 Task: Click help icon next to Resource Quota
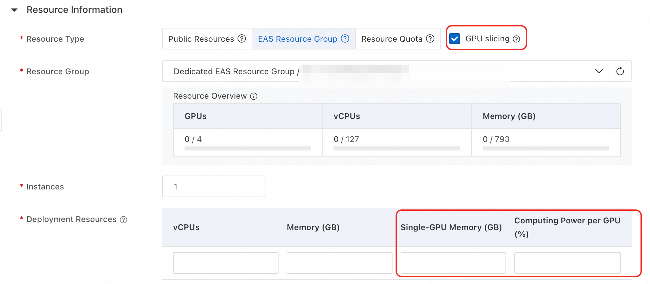pos(430,39)
